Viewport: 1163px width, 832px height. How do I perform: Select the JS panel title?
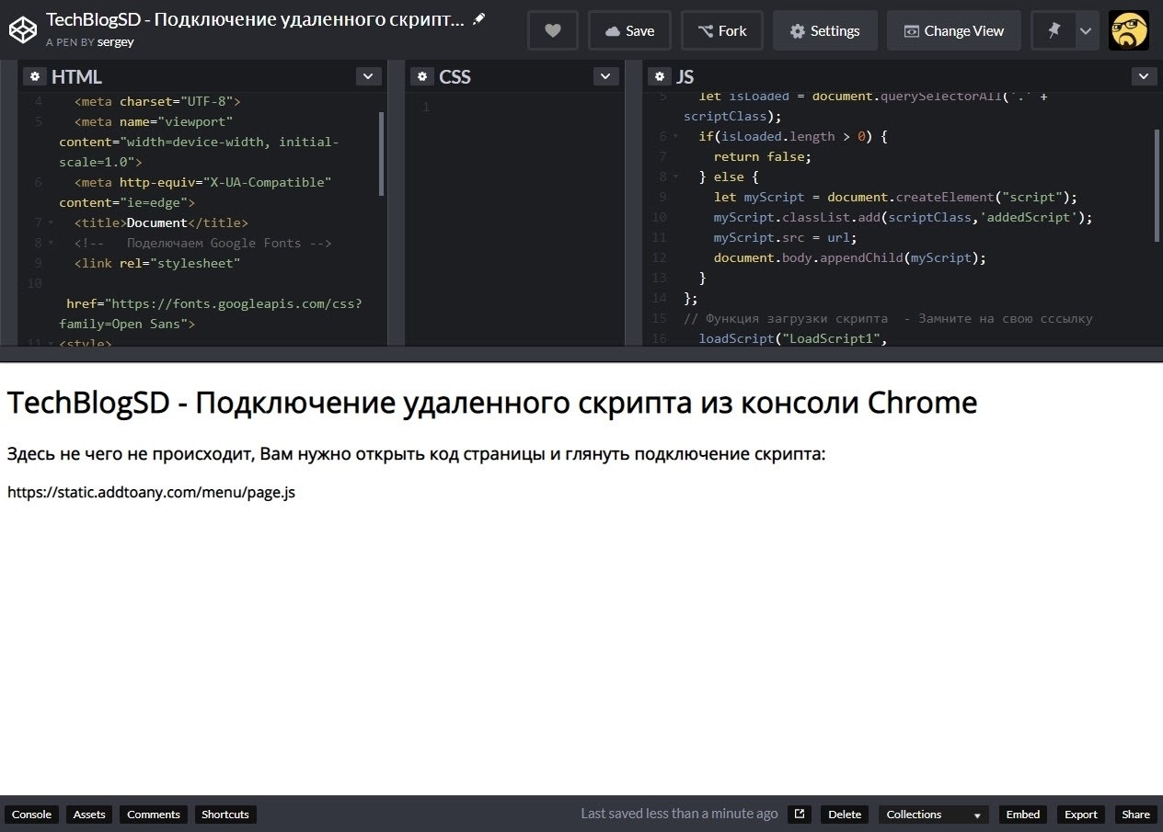pos(685,77)
